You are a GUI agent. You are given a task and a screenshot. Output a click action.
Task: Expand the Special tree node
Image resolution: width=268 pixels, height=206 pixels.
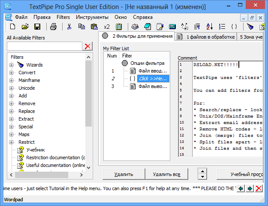12,127
